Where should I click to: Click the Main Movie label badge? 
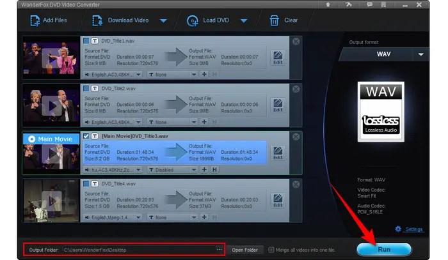tap(51, 139)
